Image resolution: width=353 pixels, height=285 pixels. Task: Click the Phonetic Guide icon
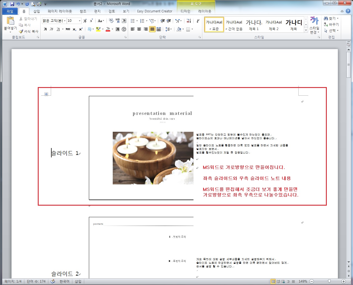click(x=118, y=21)
